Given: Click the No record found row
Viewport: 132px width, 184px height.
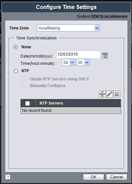Looking at the screenshot, I should [x=71, y=111].
